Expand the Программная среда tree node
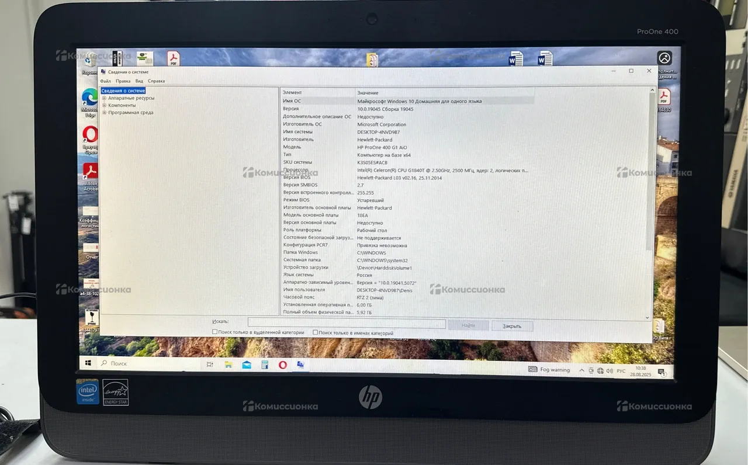Image resolution: width=748 pixels, height=465 pixels. point(104,112)
